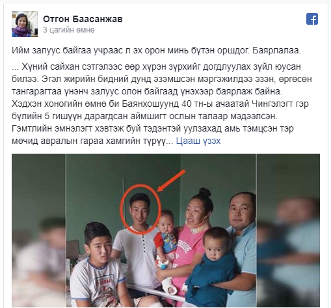Open the '3 цагийн өмнө' timestamp
Image resolution: width=331 pixels, height=308 pixels.
[x=69, y=30]
